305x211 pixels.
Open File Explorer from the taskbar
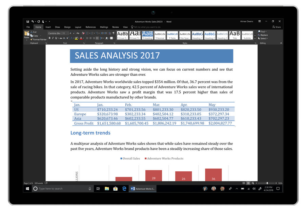pos(107,188)
